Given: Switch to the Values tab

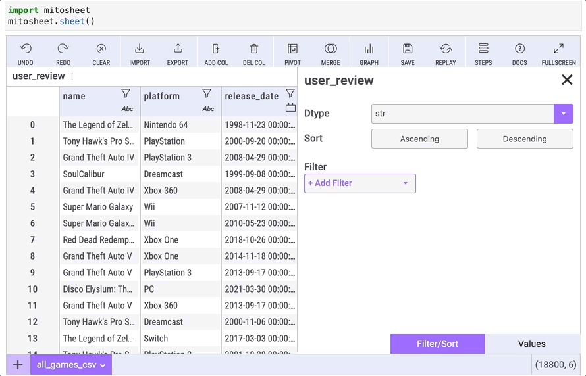Looking at the screenshot, I should point(531,344).
